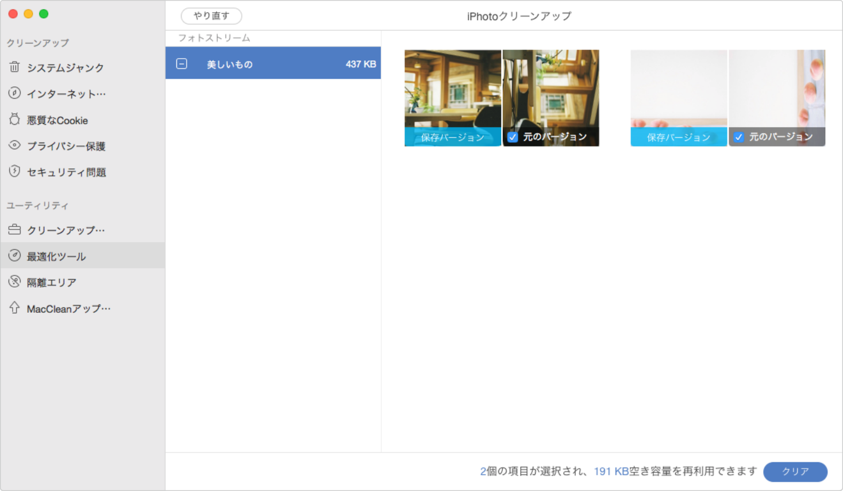Click the クリーンアップ section label
The image size is (843, 491).
tap(37, 43)
